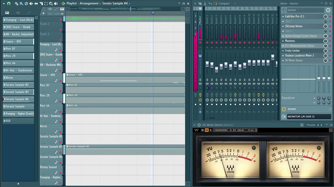Viewport: 334px width, 187px height.
Task: Show pattern clips in the picker panel
Action: [x=7, y=13]
